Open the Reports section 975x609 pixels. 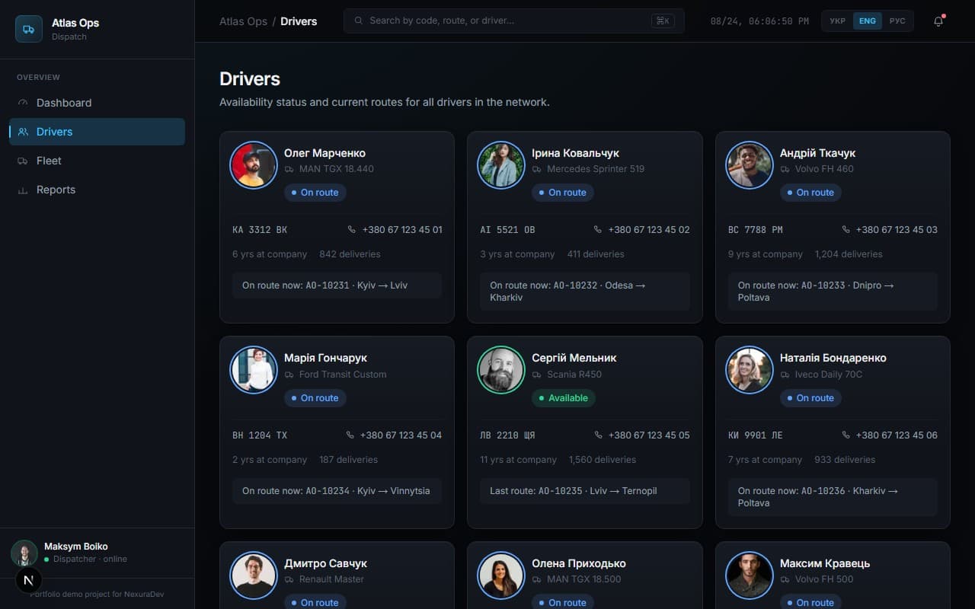97,190
